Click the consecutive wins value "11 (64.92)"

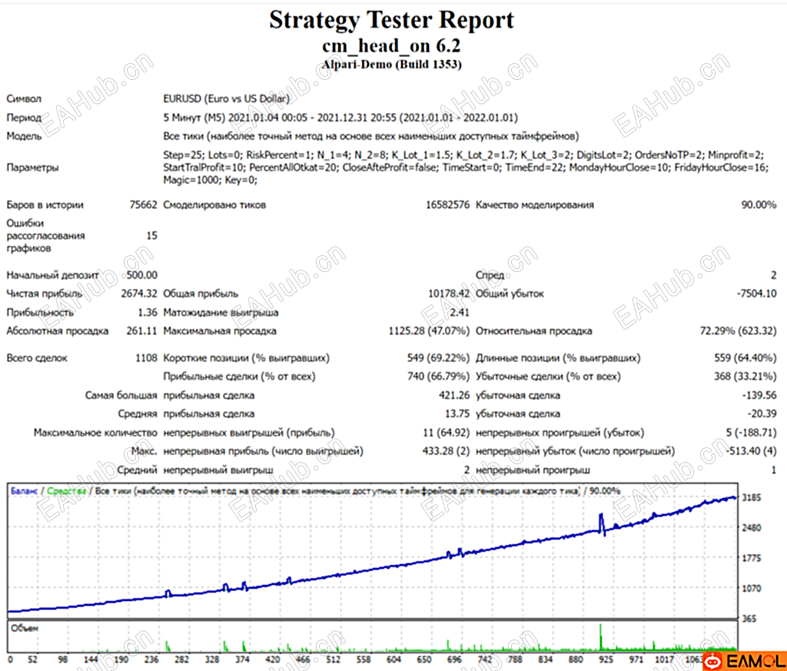(x=447, y=433)
